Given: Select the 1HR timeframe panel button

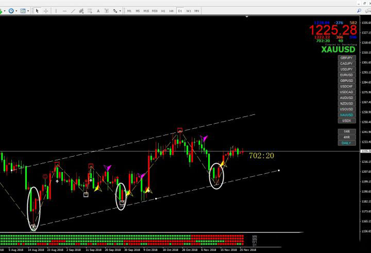Looking at the screenshot, I should click(346, 131).
